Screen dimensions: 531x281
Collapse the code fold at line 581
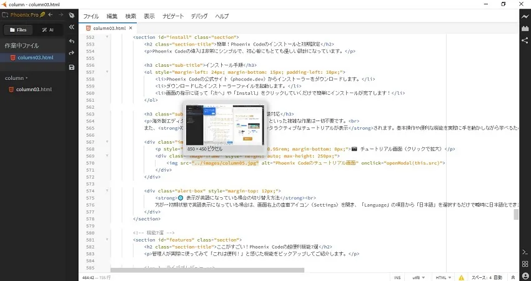tap(107, 240)
